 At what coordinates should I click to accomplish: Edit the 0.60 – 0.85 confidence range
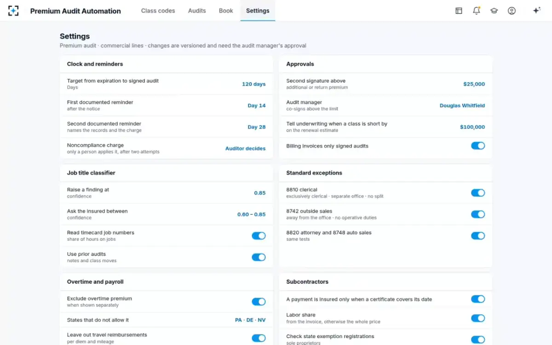click(252, 214)
